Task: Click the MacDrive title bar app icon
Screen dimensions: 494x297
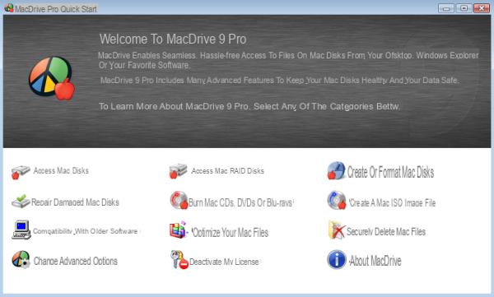Action: point(9,8)
